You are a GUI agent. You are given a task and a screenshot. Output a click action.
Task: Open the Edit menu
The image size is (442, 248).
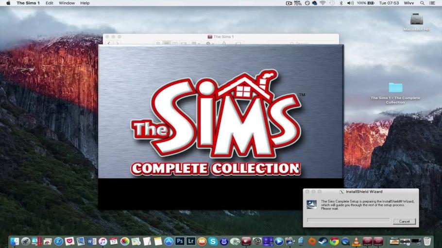click(50, 3)
